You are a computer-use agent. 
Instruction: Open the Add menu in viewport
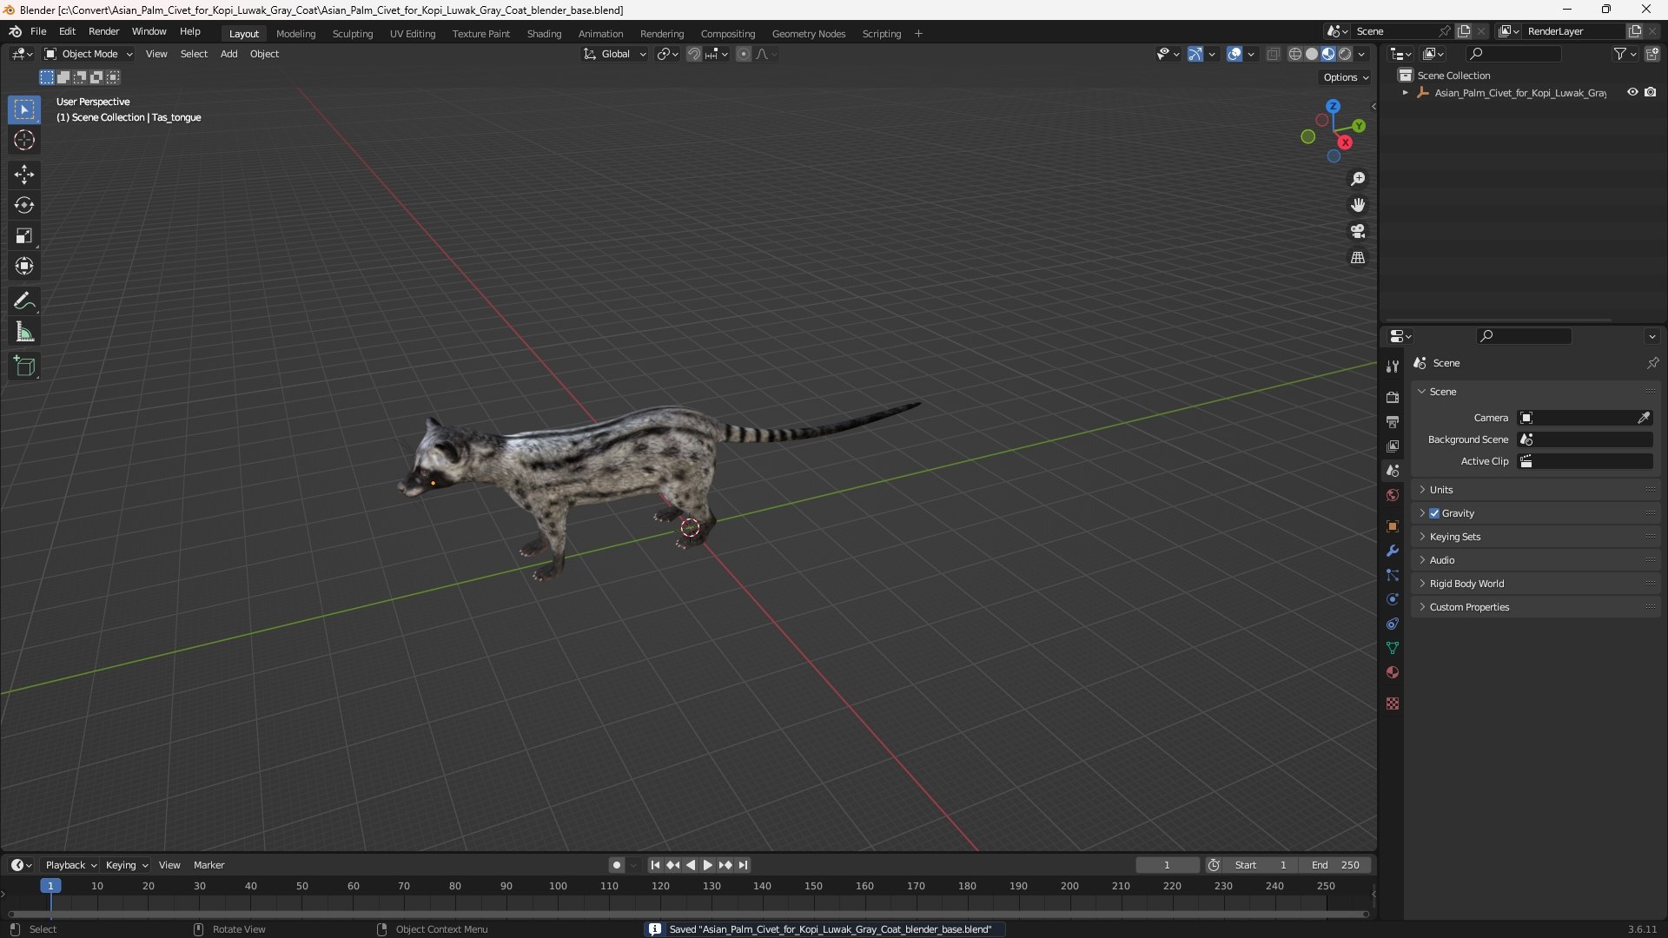[x=228, y=54]
